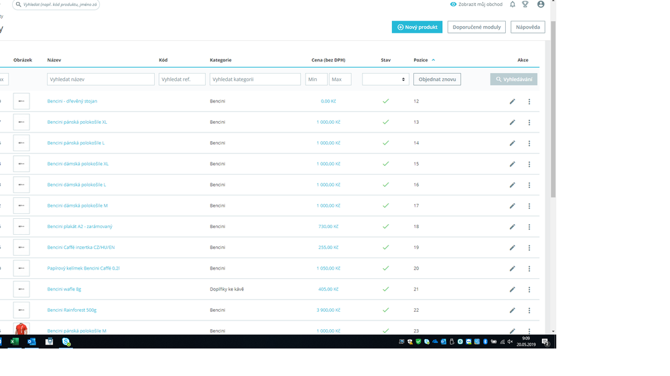Click Doplňky ke kávě category text
The height and width of the screenshot is (376, 670).
tap(227, 290)
